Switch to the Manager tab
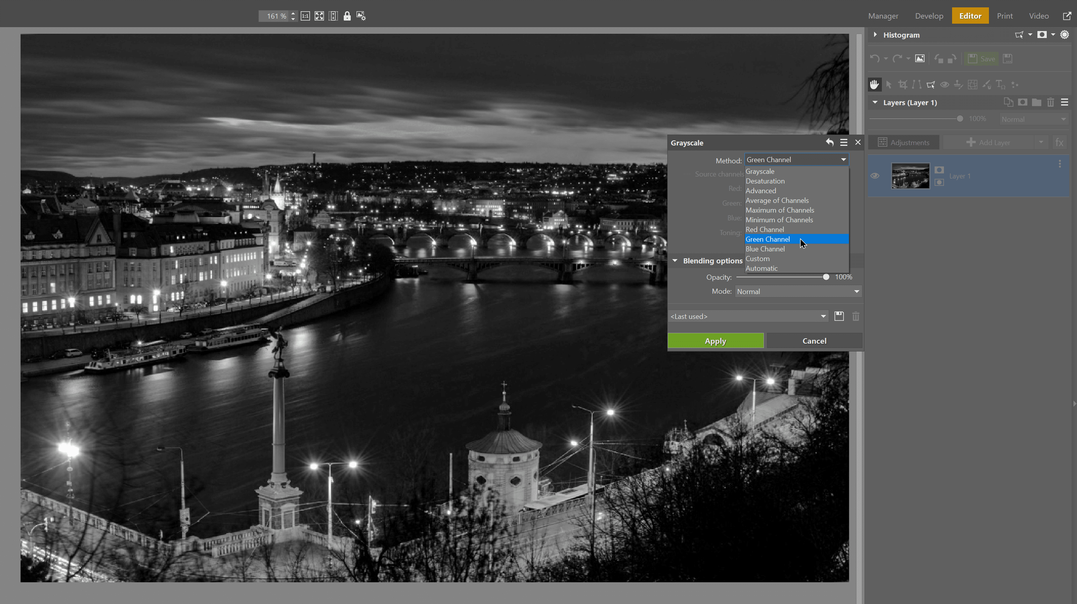 pyautogui.click(x=883, y=16)
